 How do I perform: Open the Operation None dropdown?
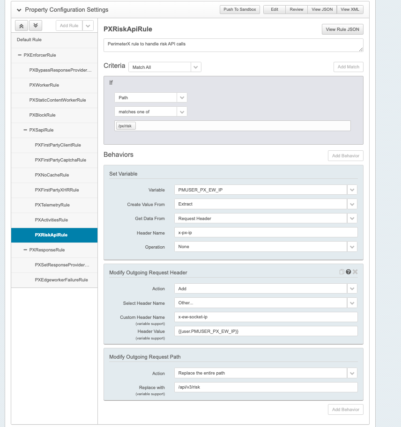point(266,247)
